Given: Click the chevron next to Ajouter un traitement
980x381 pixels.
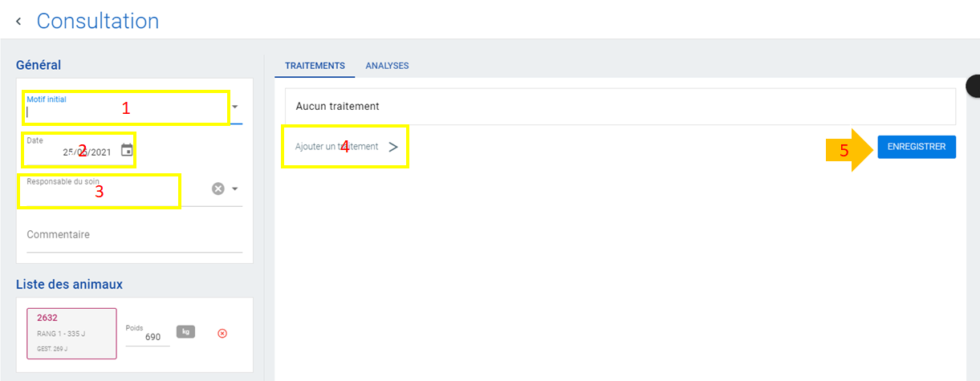Looking at the screenshot, I should click(x=393, y=147).
